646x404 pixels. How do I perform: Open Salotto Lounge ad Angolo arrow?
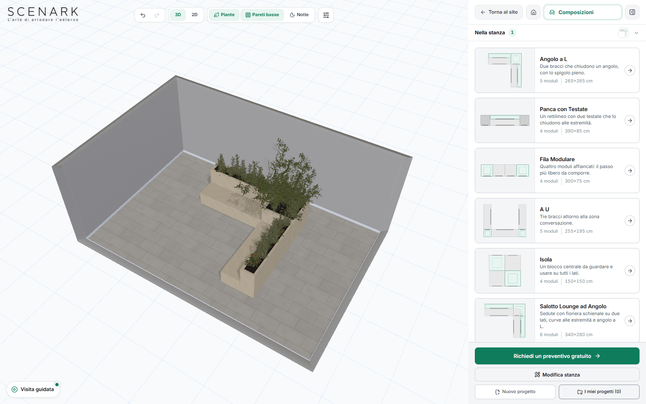tap(630, 321)
